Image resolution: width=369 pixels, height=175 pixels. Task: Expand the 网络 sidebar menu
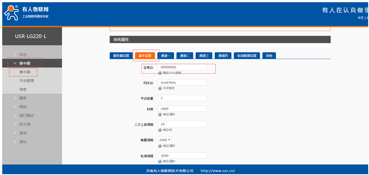click(23, 107)
